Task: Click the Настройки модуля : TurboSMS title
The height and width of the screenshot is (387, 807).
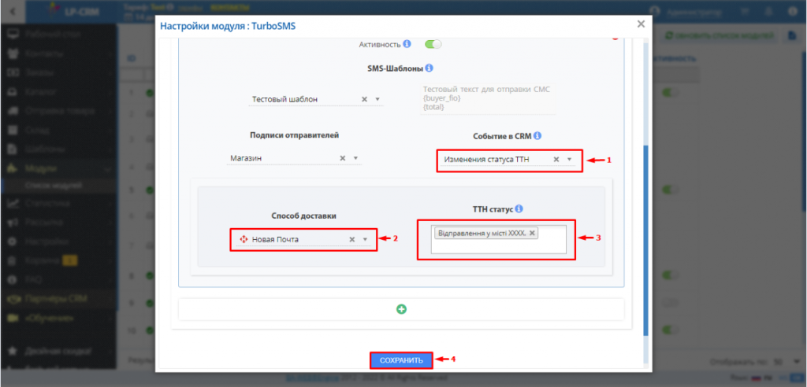Action: [x=228, y=26]
